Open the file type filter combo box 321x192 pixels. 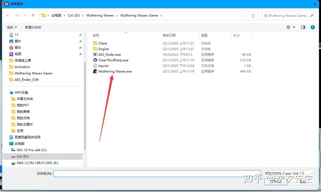(289, 174)
